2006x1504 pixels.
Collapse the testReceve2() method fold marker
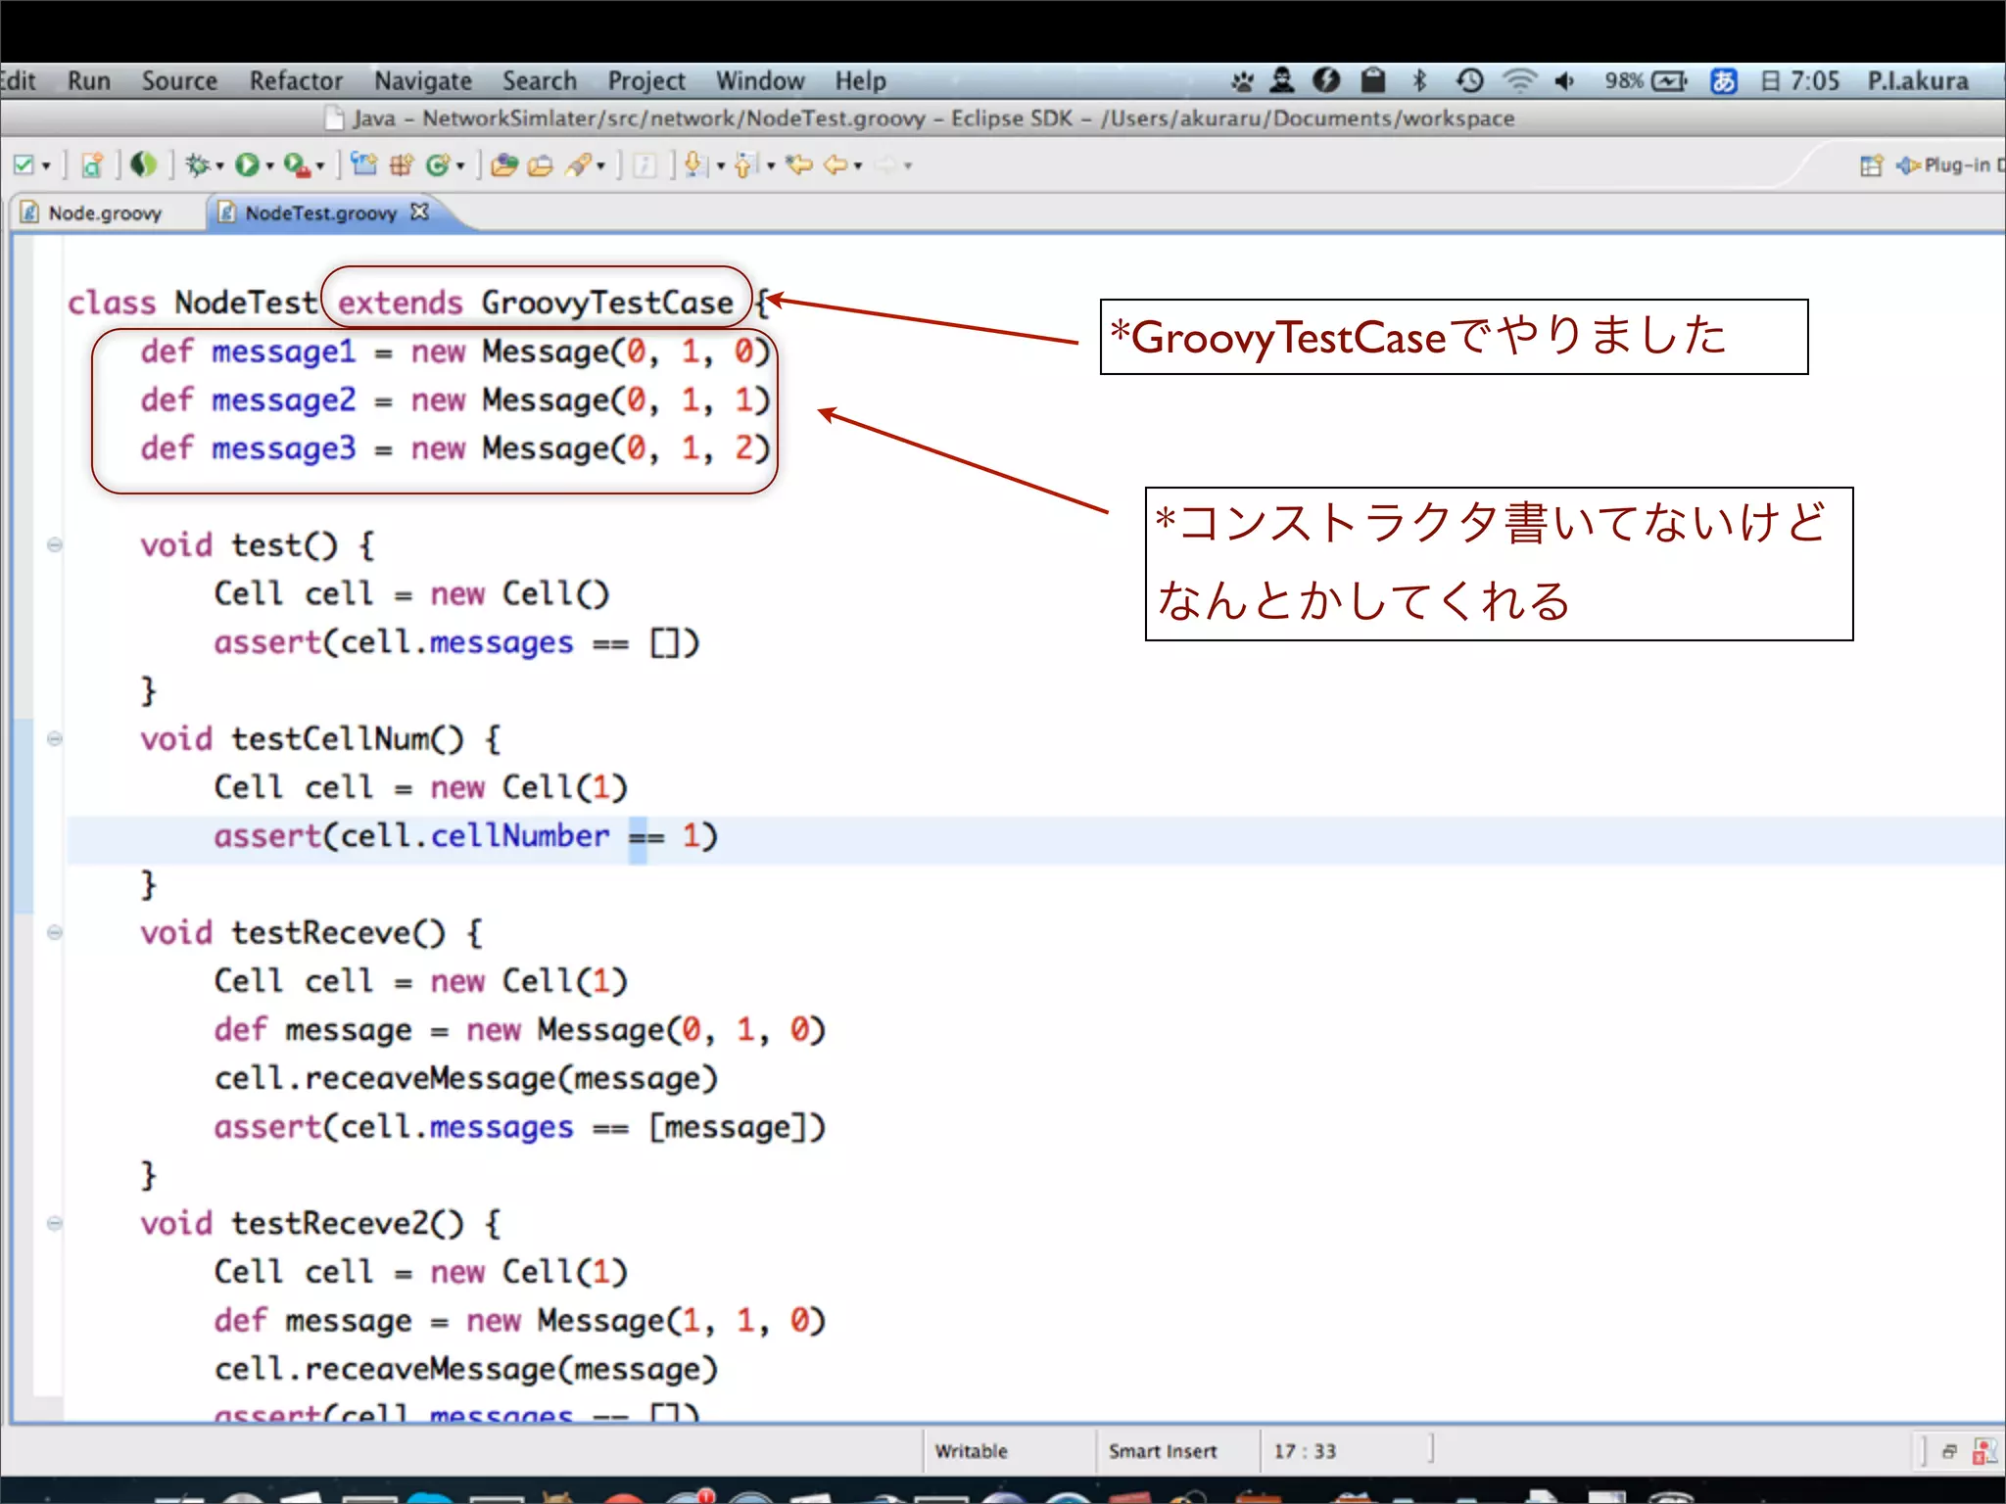[55, 1223]
